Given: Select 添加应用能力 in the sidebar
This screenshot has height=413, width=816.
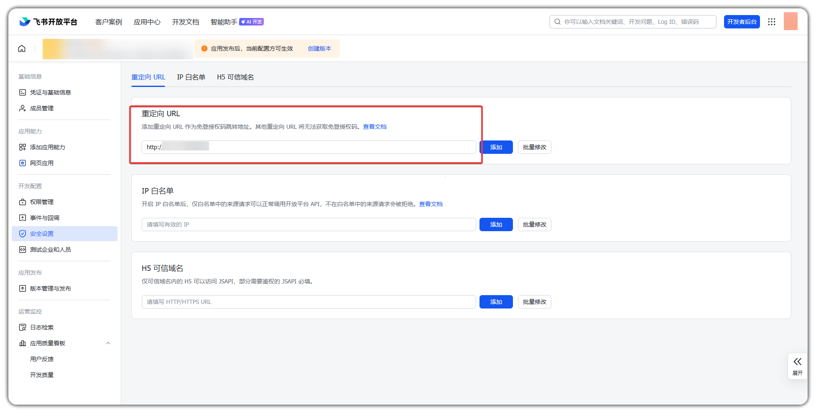Looking at the screenshot, I should [47, 147].
